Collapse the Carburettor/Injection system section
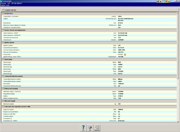This screenshot has width=180, height=132. pyautogui.click(x=3, y=76)
